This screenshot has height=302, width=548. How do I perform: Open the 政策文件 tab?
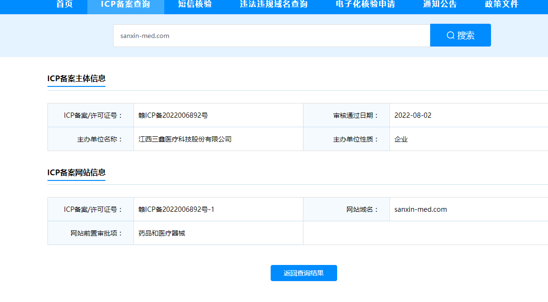coord(501,5)
